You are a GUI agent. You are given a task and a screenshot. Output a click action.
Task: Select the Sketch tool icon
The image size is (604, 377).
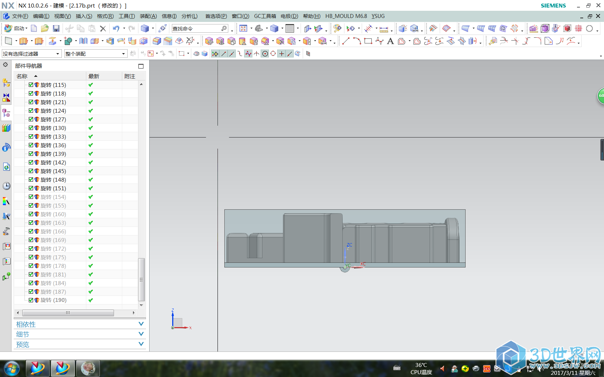coord(8,41)
